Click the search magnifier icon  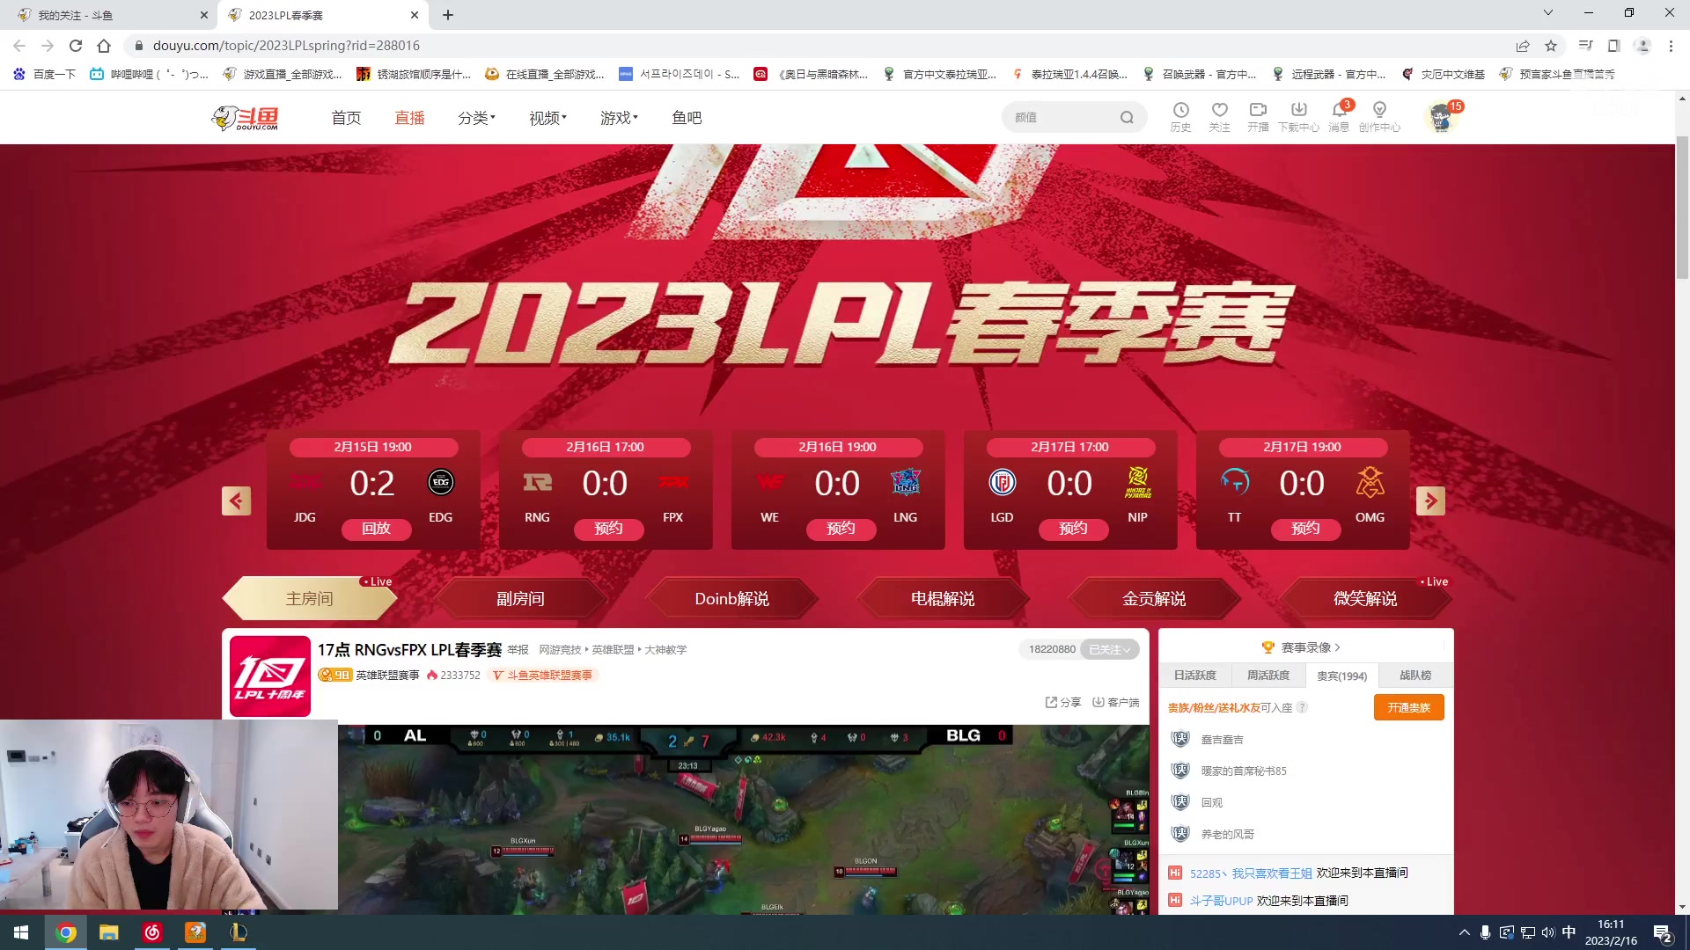click(x=1127, y=117)
